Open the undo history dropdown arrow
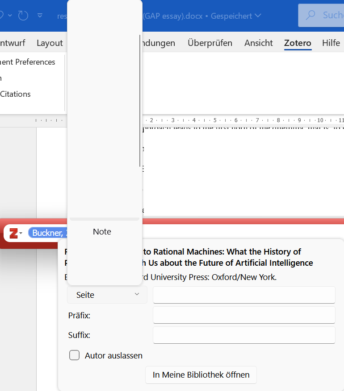Viewport: 344px width, 391px height. 10,16
